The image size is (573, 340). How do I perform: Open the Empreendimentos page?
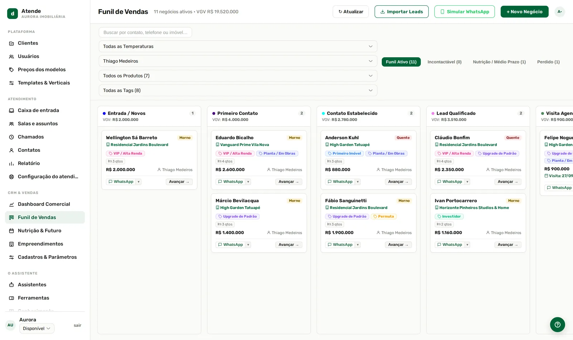tap(45, 244)
